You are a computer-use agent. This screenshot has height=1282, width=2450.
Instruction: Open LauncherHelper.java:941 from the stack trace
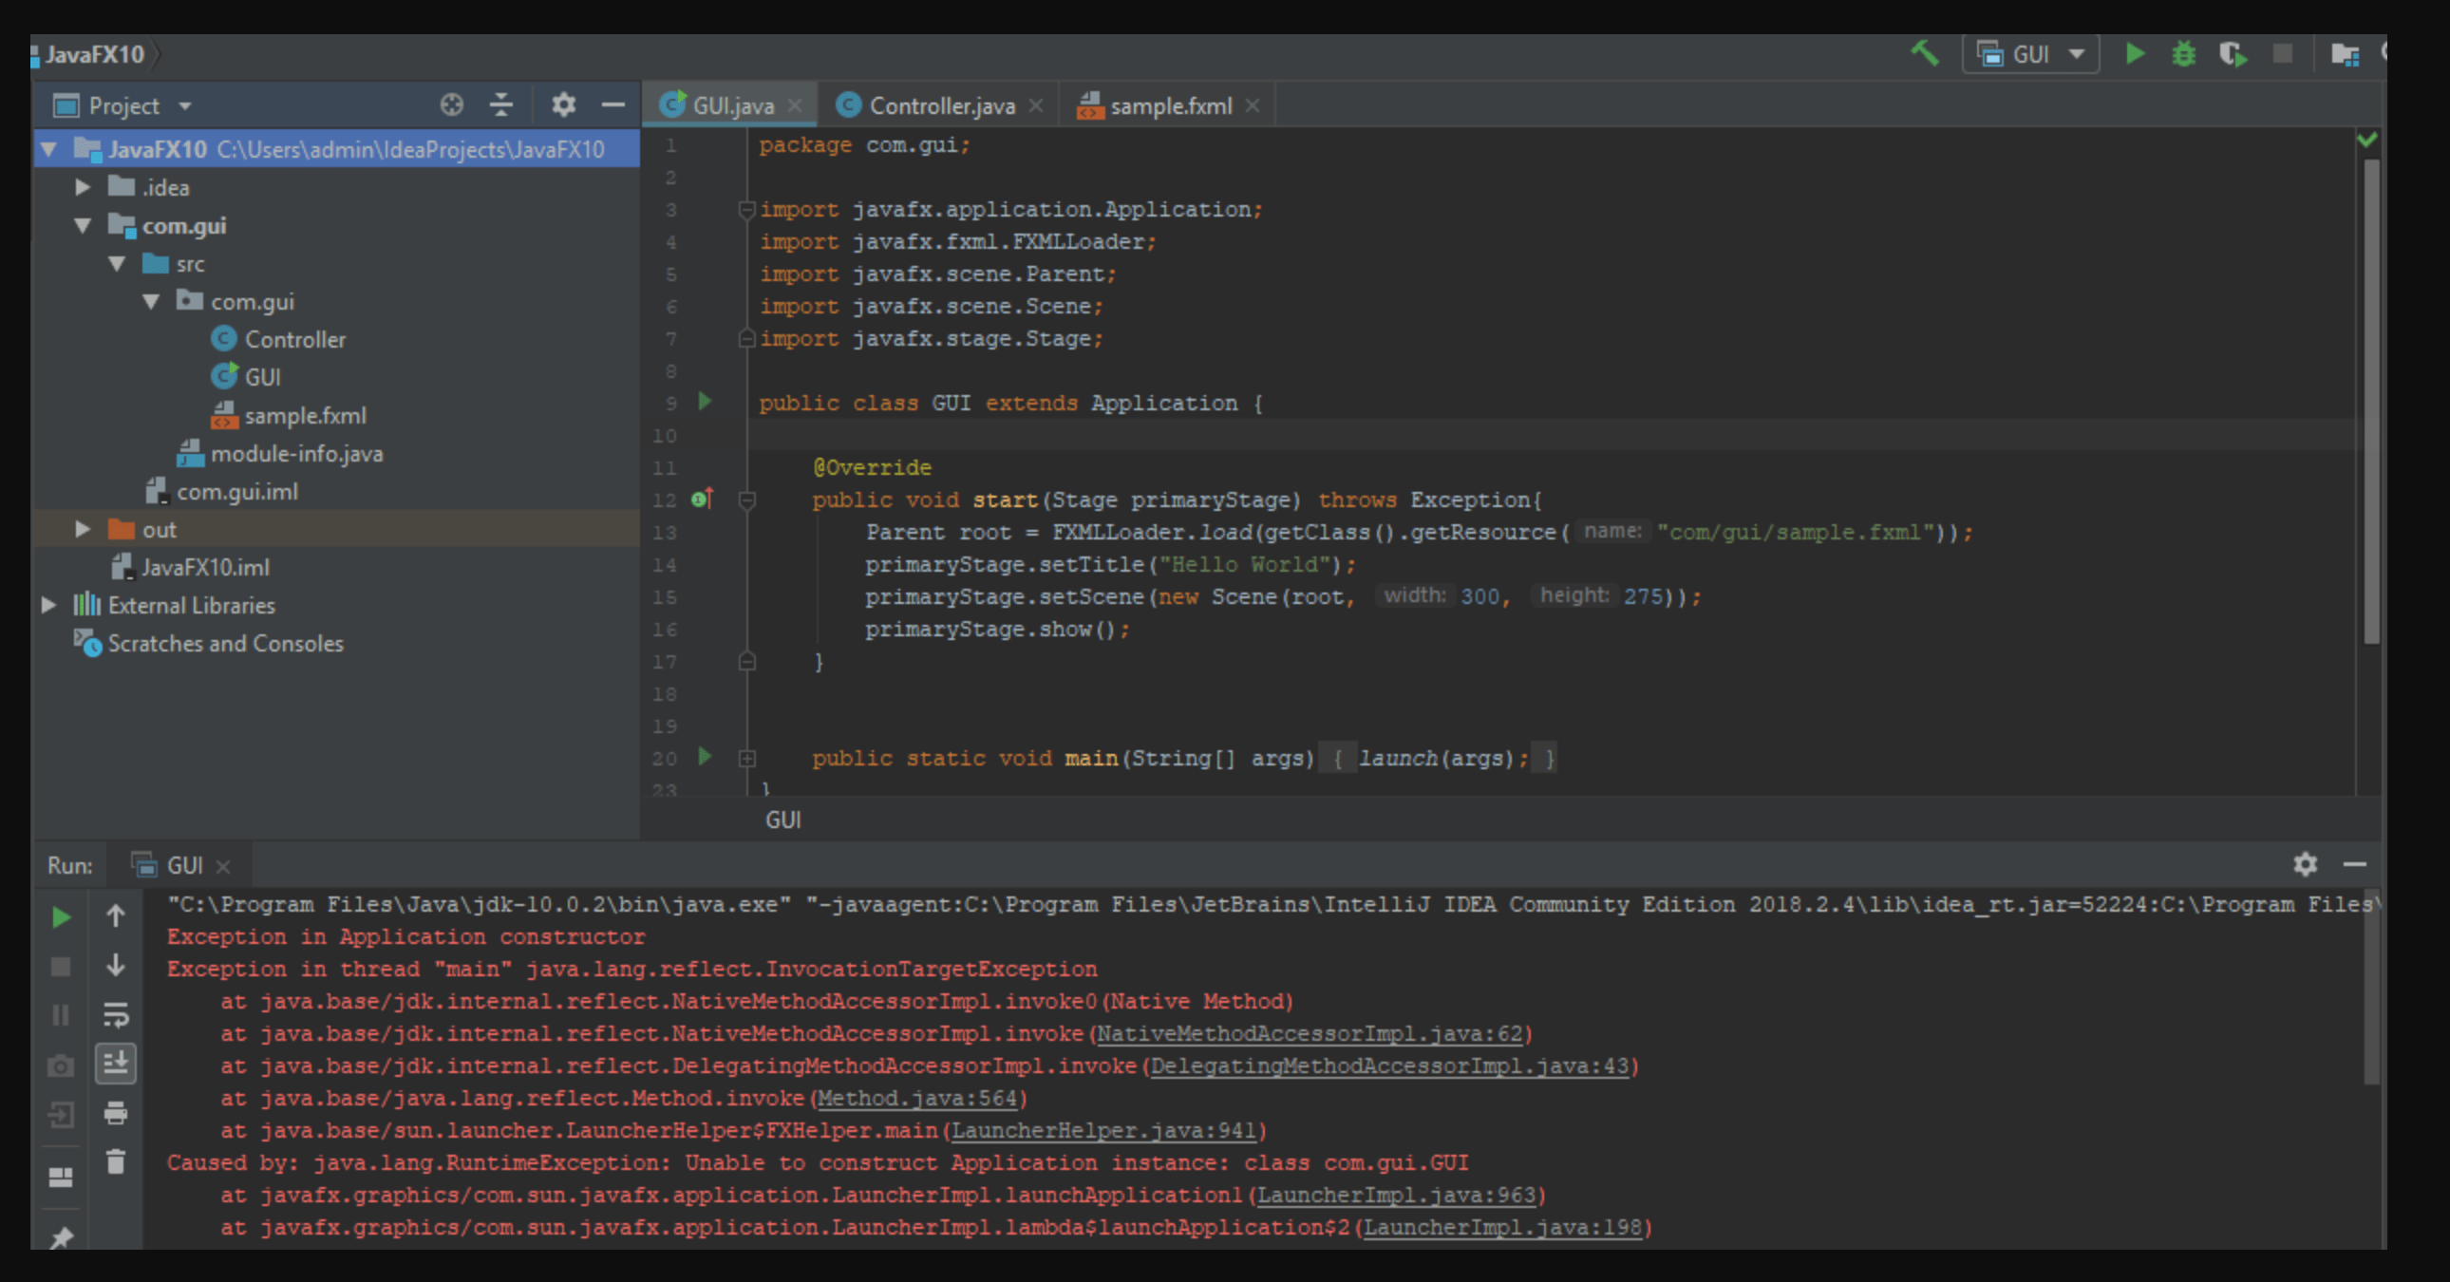pyautogui.click(x=1106, y=1131)
